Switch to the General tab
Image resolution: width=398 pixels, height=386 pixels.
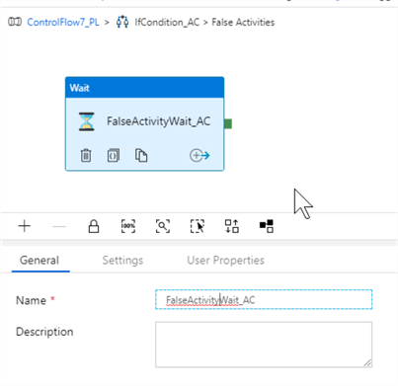pyautogui.click(x=40, y=261)
